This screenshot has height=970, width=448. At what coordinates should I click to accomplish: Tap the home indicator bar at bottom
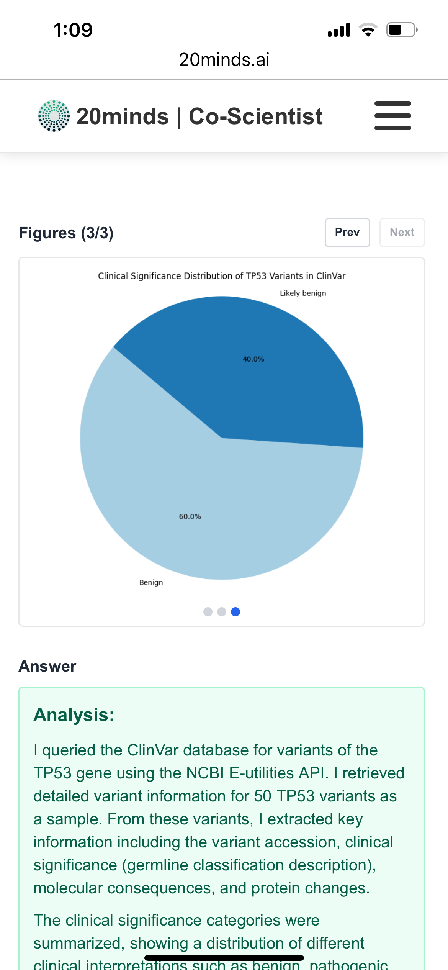pos(224,958)
